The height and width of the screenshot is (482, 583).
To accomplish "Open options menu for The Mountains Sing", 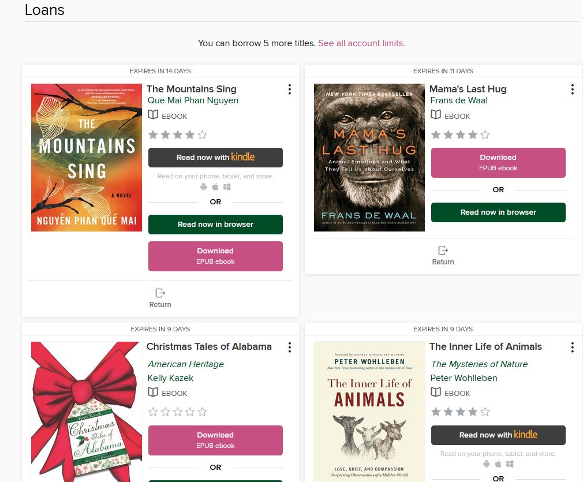I will click(289, 89).
